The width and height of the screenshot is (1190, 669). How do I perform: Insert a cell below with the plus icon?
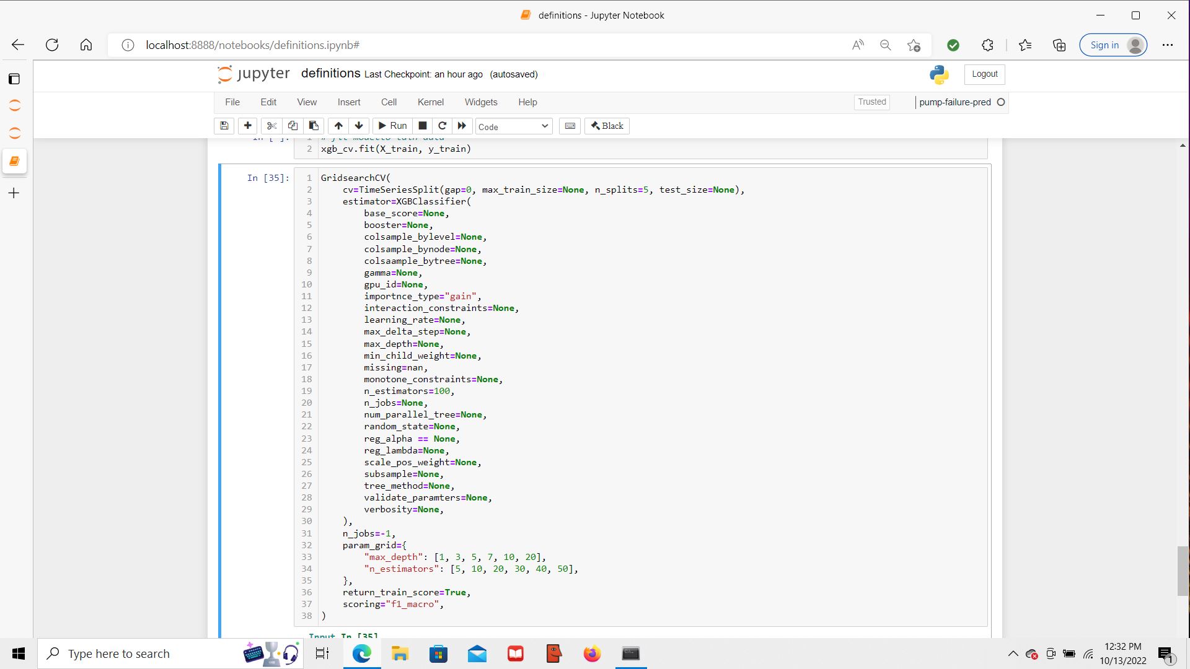247,126
